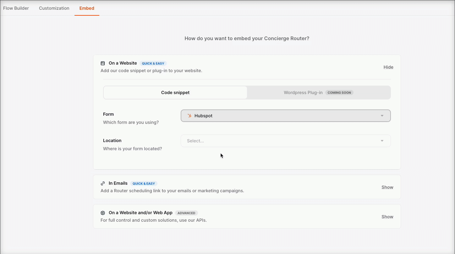Show the advanced "On a Website and/or Web App" section
This screenshot has width=455, height=254.
[387, 216]
